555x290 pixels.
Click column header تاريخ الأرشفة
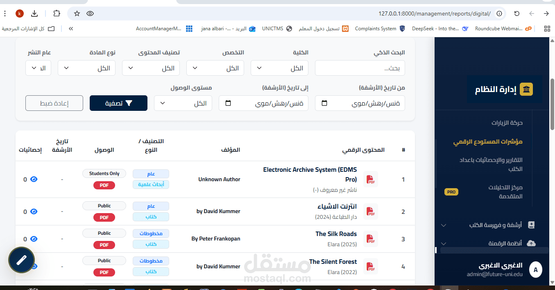[62, 146]
